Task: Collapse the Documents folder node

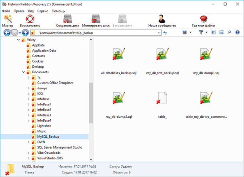Action: 24,72
